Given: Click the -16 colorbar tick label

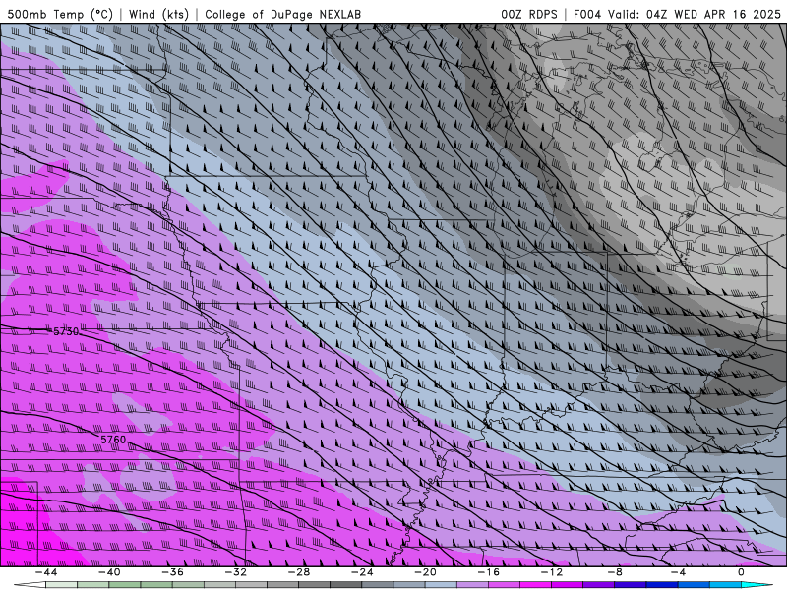Looking at the screenshot, I should tap(488, 572).
